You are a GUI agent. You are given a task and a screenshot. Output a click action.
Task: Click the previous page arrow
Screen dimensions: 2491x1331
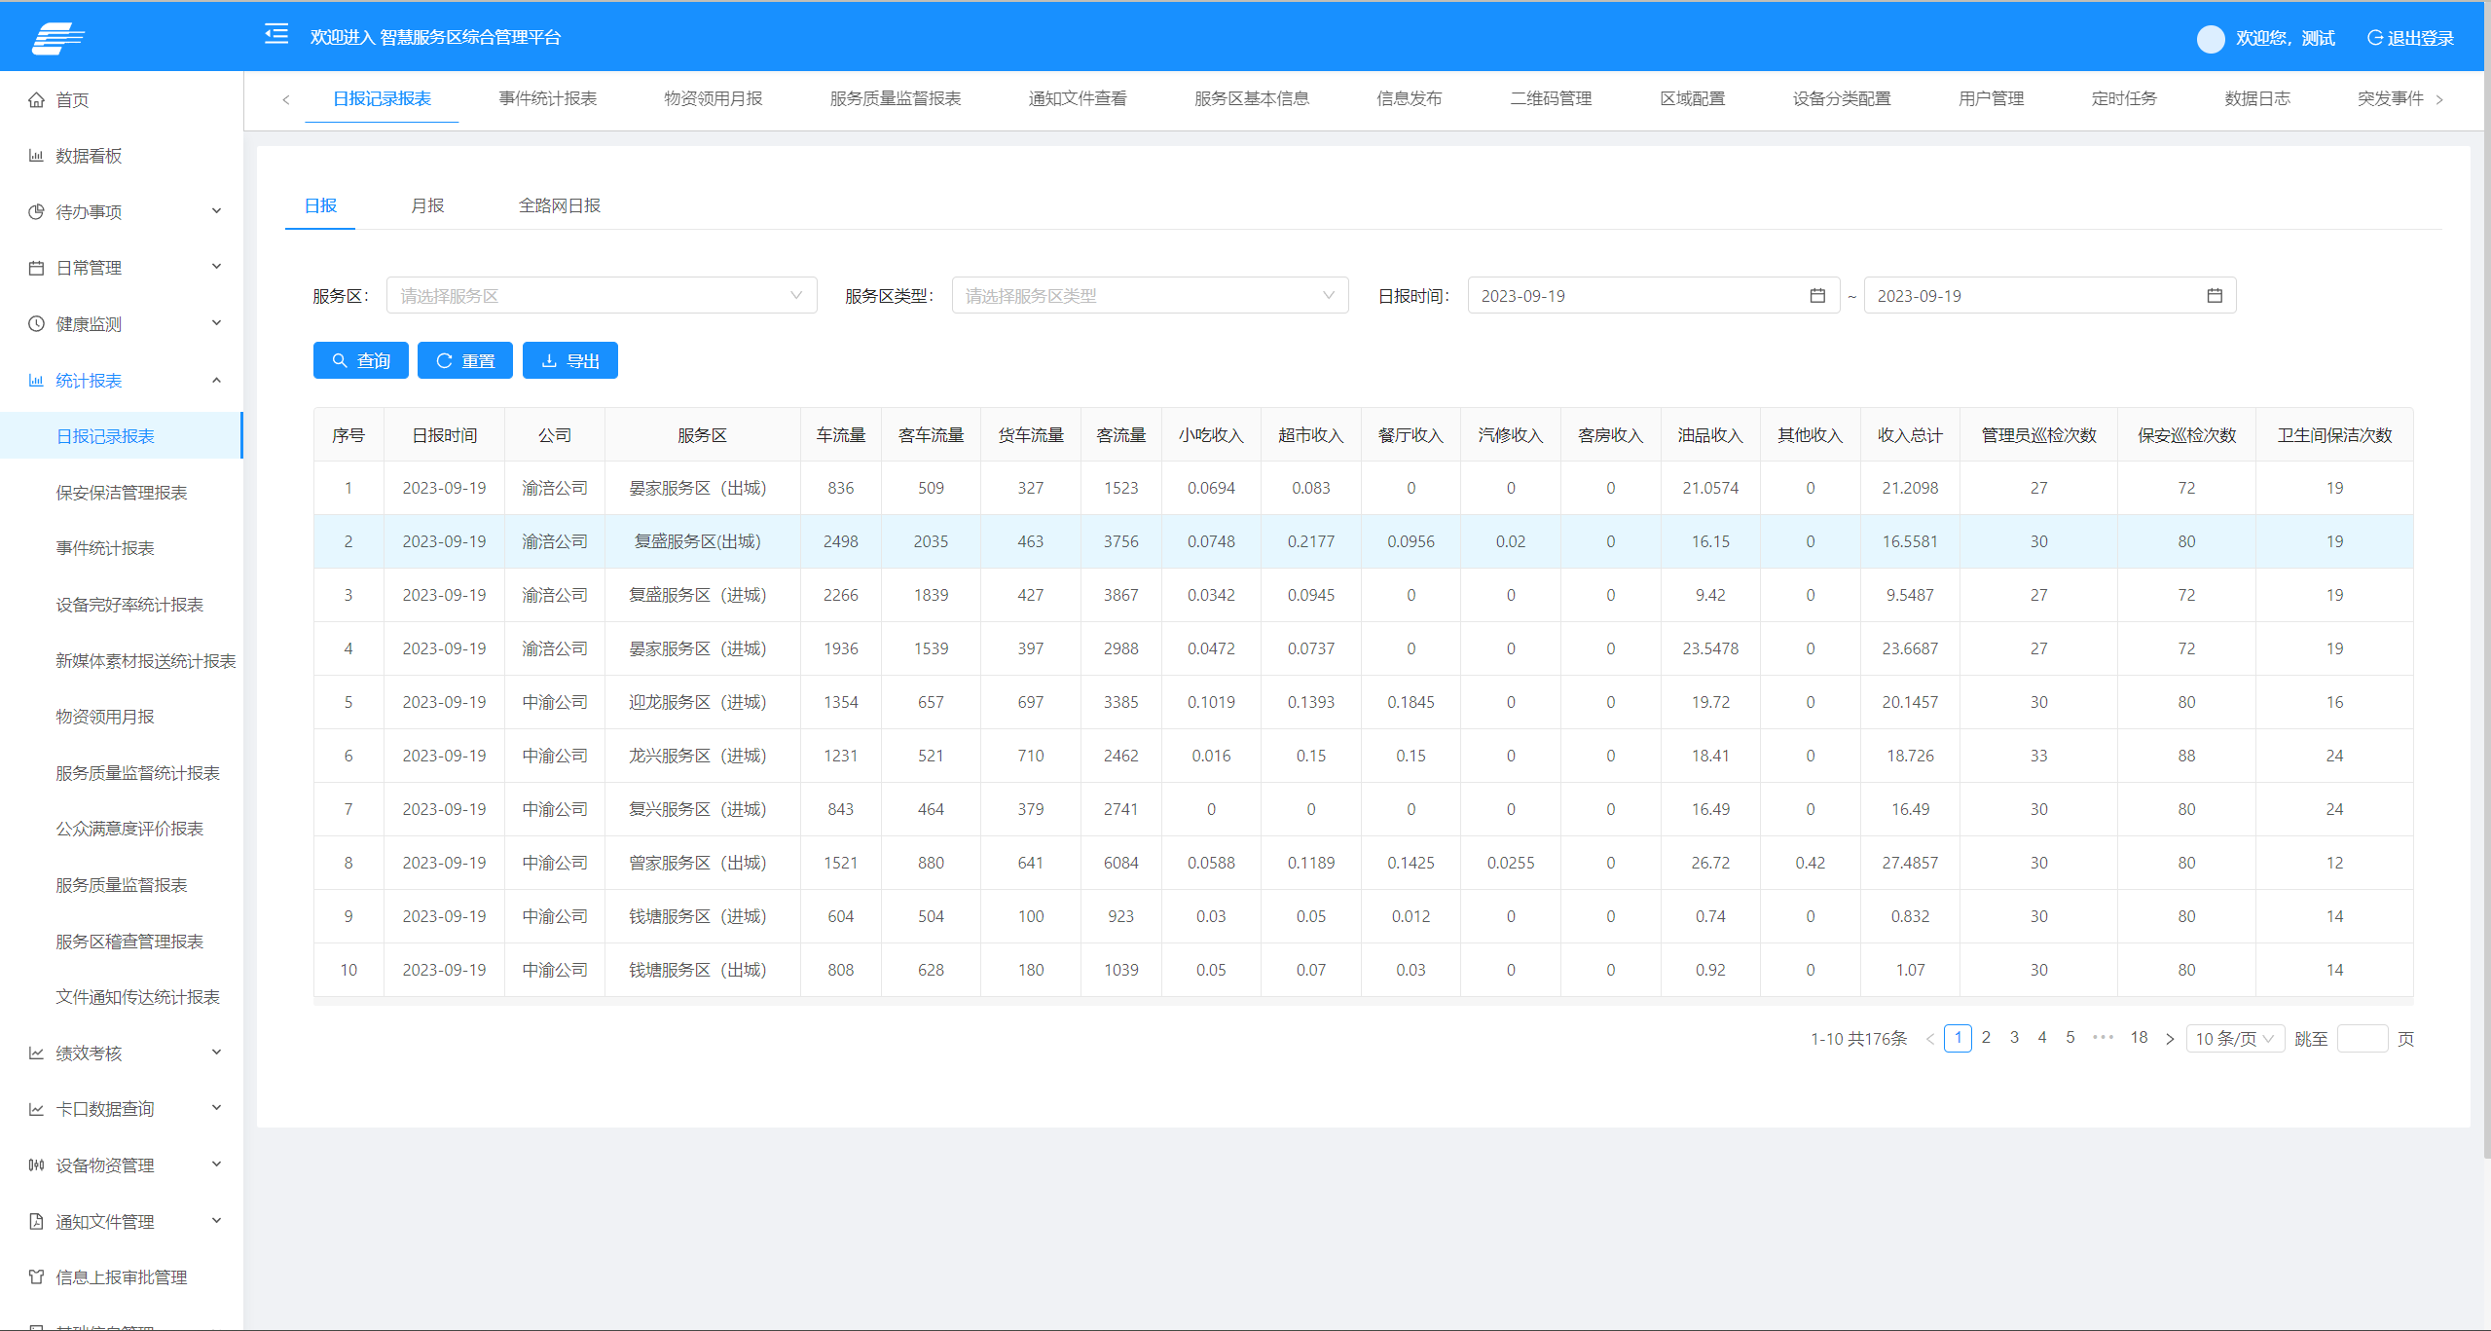(1930, 1039)
